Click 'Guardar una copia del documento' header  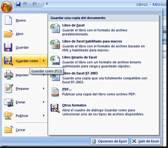[x=78, y=18]
